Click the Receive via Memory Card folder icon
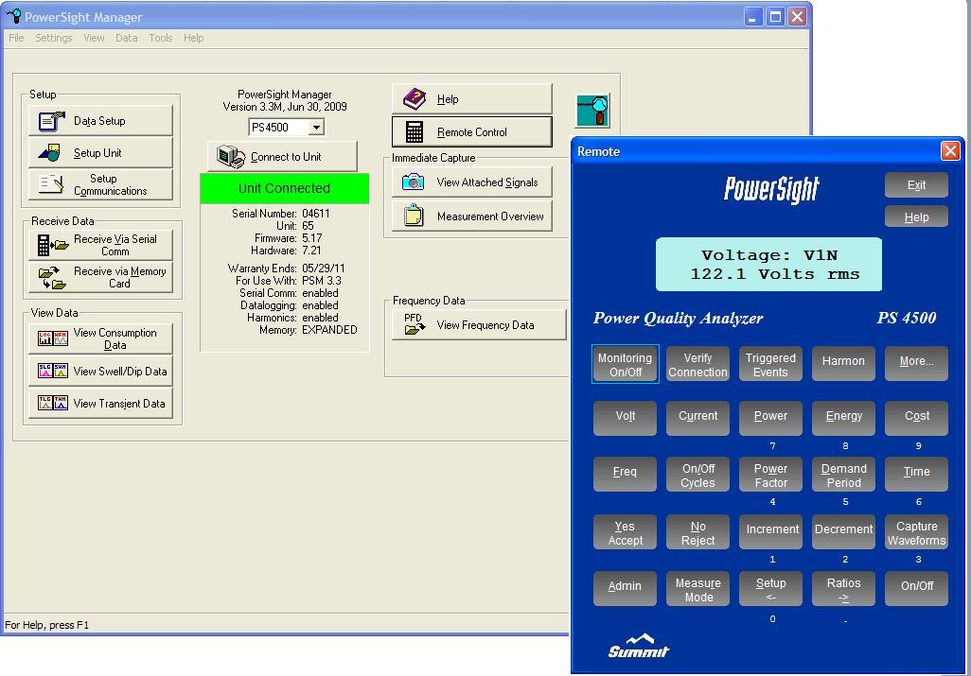 coord(53,278)
